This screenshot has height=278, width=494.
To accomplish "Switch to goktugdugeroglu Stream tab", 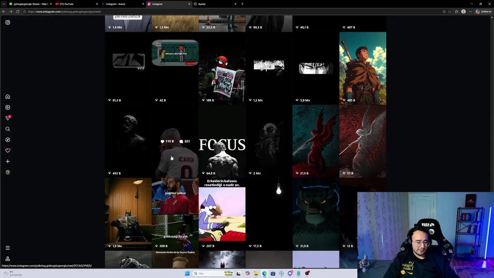I will click(30, 4).
